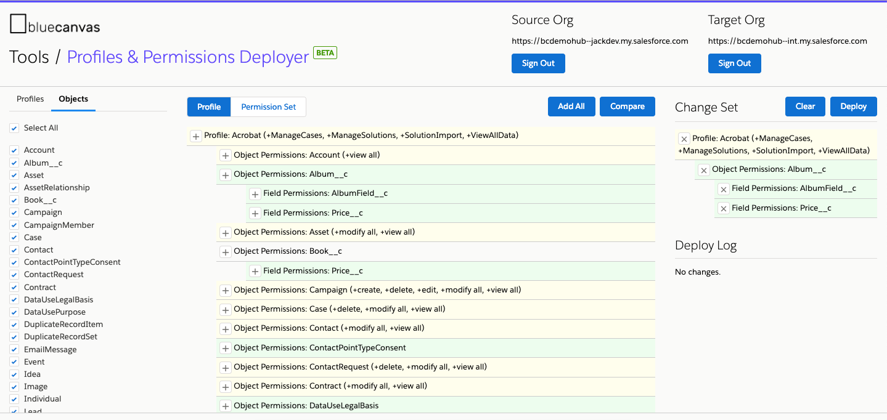
Task: Open the Tools breadcrumb link
Action: (29, 57)
